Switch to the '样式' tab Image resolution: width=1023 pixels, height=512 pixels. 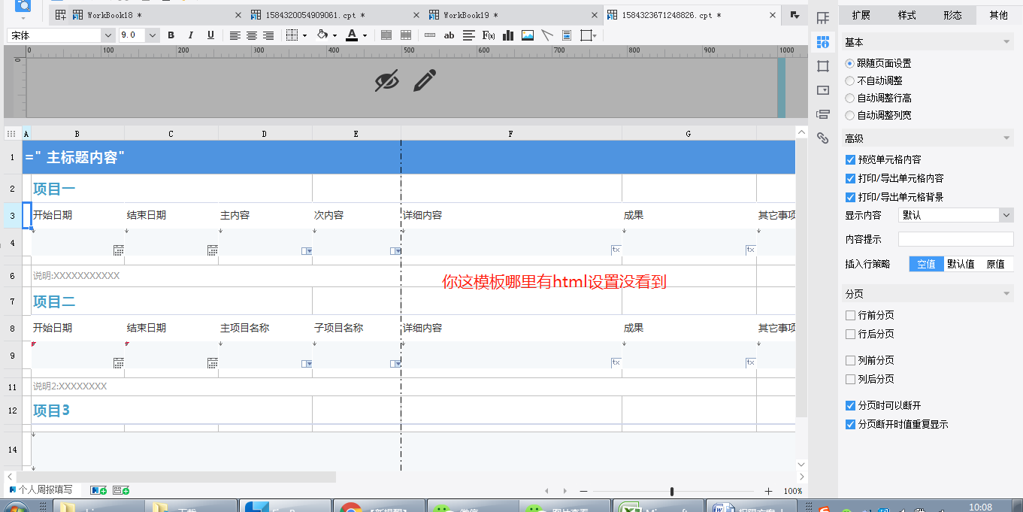pyautogui.click(x=907, y=15)
